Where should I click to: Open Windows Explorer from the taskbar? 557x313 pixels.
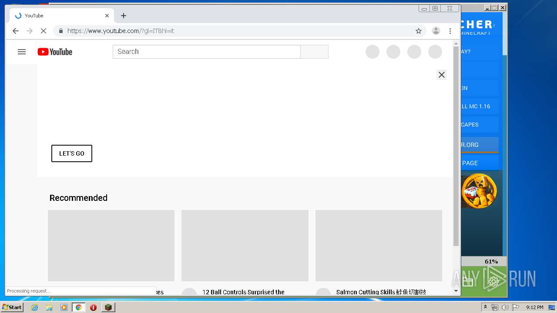tap(49, 307)
